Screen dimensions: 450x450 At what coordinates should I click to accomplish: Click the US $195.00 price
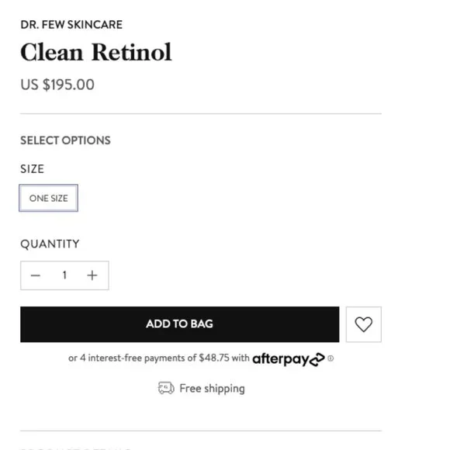[57, 85]
